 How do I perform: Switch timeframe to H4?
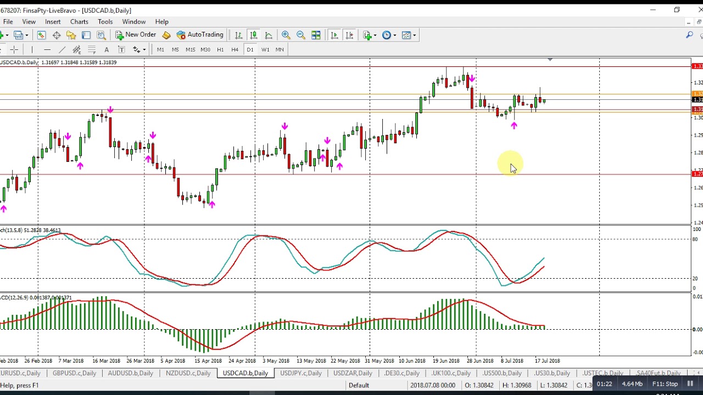click(235, 50)
